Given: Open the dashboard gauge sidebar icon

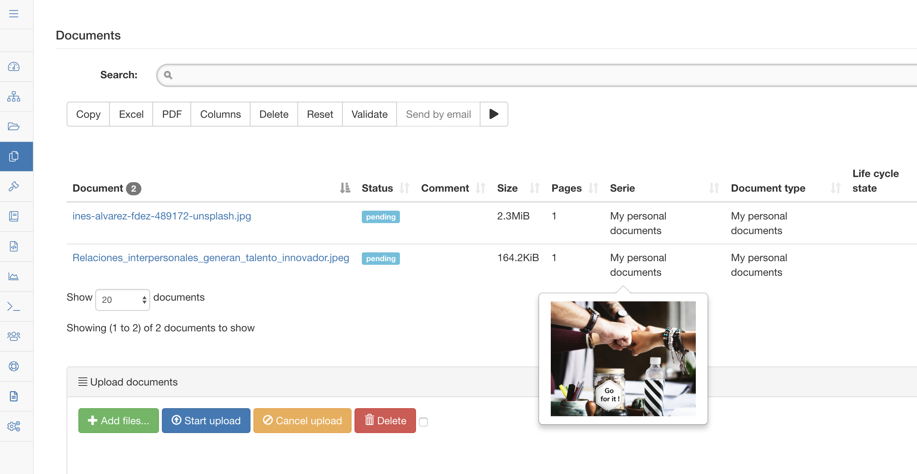Looking at the screenshot, I should (x=14, y=67).
